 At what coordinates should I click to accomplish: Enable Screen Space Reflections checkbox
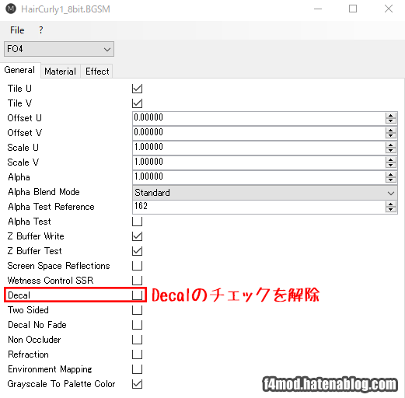click(x=137, y=266)
